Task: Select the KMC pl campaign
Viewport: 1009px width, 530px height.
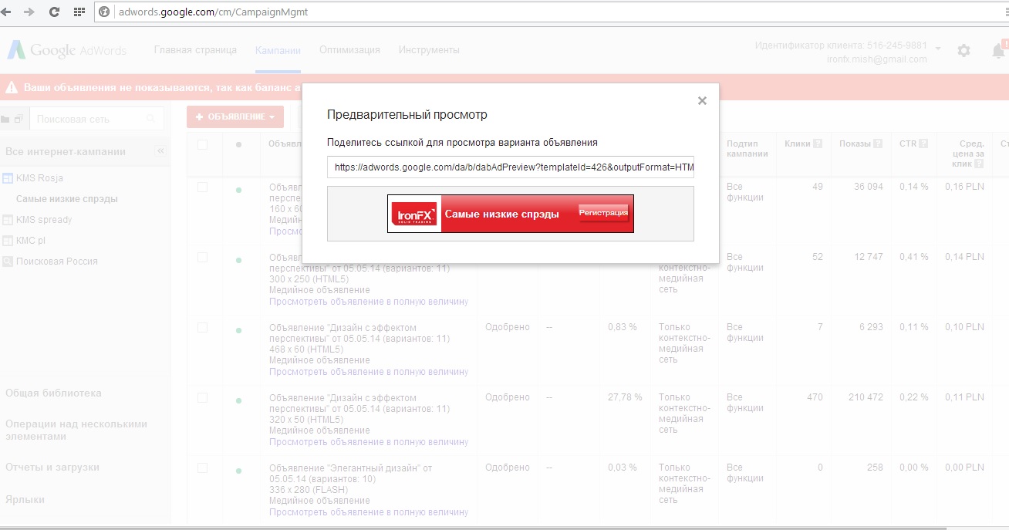Action: pos(31,241)
